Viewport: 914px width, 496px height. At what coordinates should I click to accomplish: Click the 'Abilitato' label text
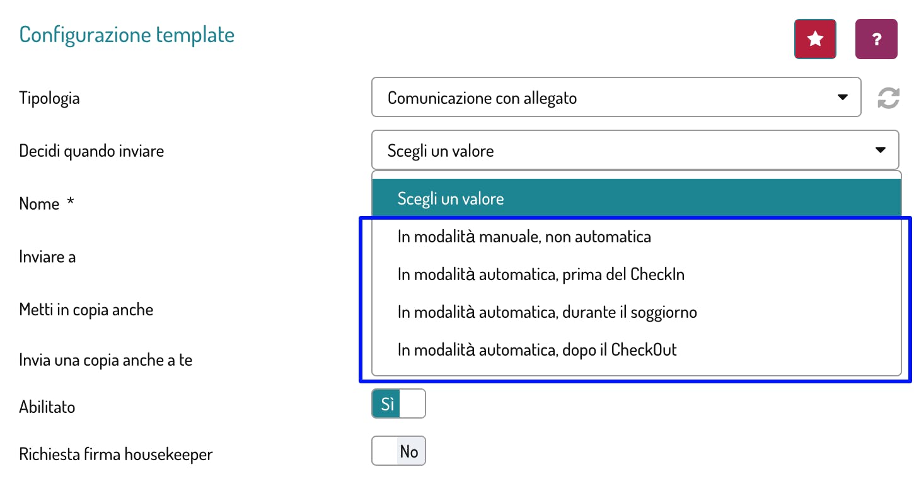(x=47, y=407)
